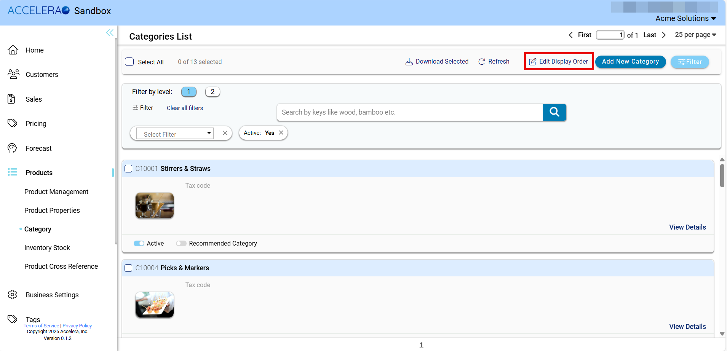Image resolution: width=727 pixels, height=351 pixels.
Task: Navigate to Inventory Stock in the sidebar
Action: coord(47,248)
